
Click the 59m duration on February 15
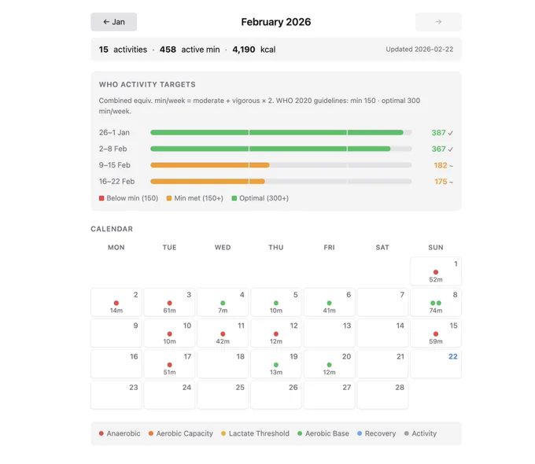[436, 341]
